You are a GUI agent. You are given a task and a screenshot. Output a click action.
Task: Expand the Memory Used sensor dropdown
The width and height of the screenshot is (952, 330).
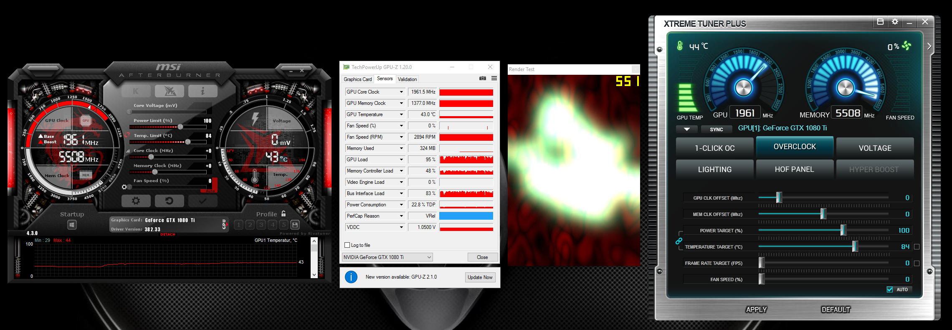401,148
